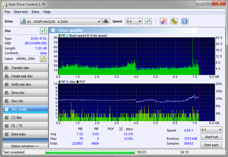The width and height of the screenshot is (228, 157).
Task: Click the test progress bar
Action: tap(90, 152)
